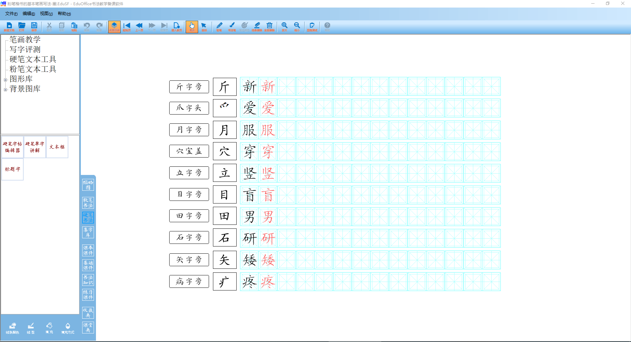The width and height of the screenshot is (631, 342).
Task: Select the 鼠标 cursor tool
Action: (x=204, y=26)
